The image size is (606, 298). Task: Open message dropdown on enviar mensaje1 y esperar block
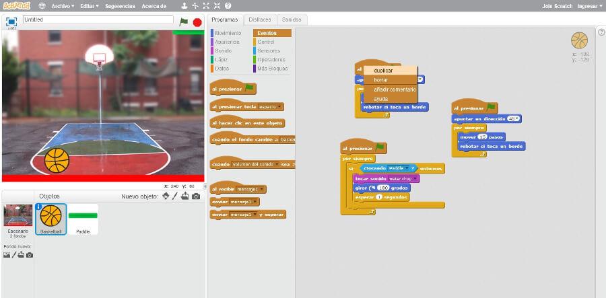(x=244, y=215)
